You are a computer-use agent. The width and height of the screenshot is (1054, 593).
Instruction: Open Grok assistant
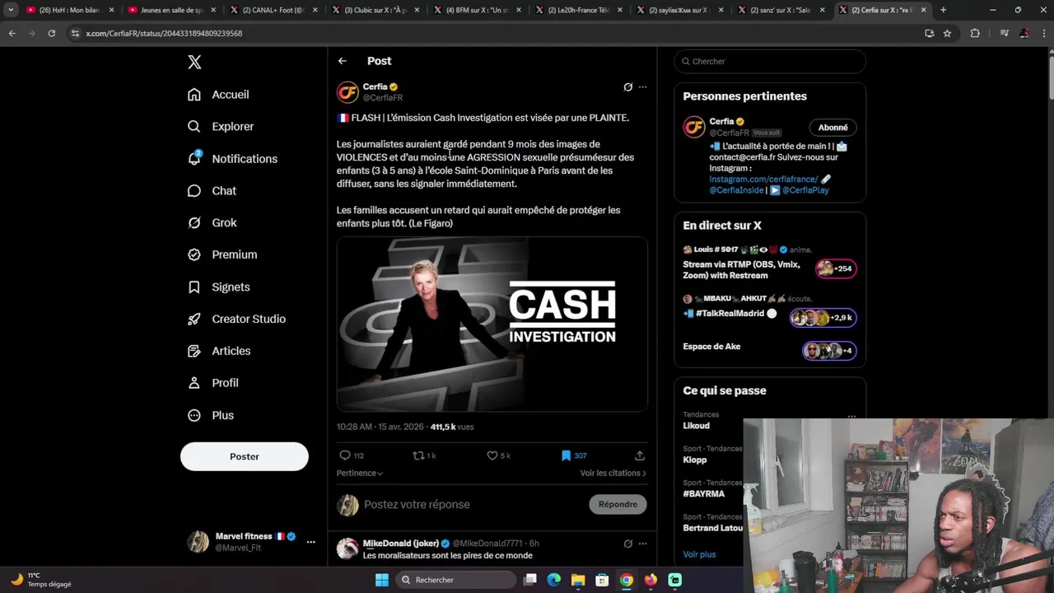click(212, 223)
